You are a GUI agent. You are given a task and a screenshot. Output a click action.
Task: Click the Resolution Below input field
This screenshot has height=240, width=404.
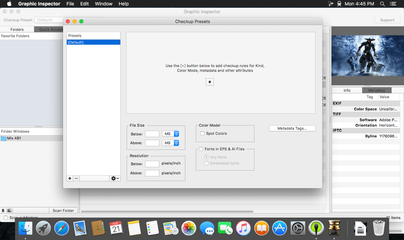pos(152,164)
